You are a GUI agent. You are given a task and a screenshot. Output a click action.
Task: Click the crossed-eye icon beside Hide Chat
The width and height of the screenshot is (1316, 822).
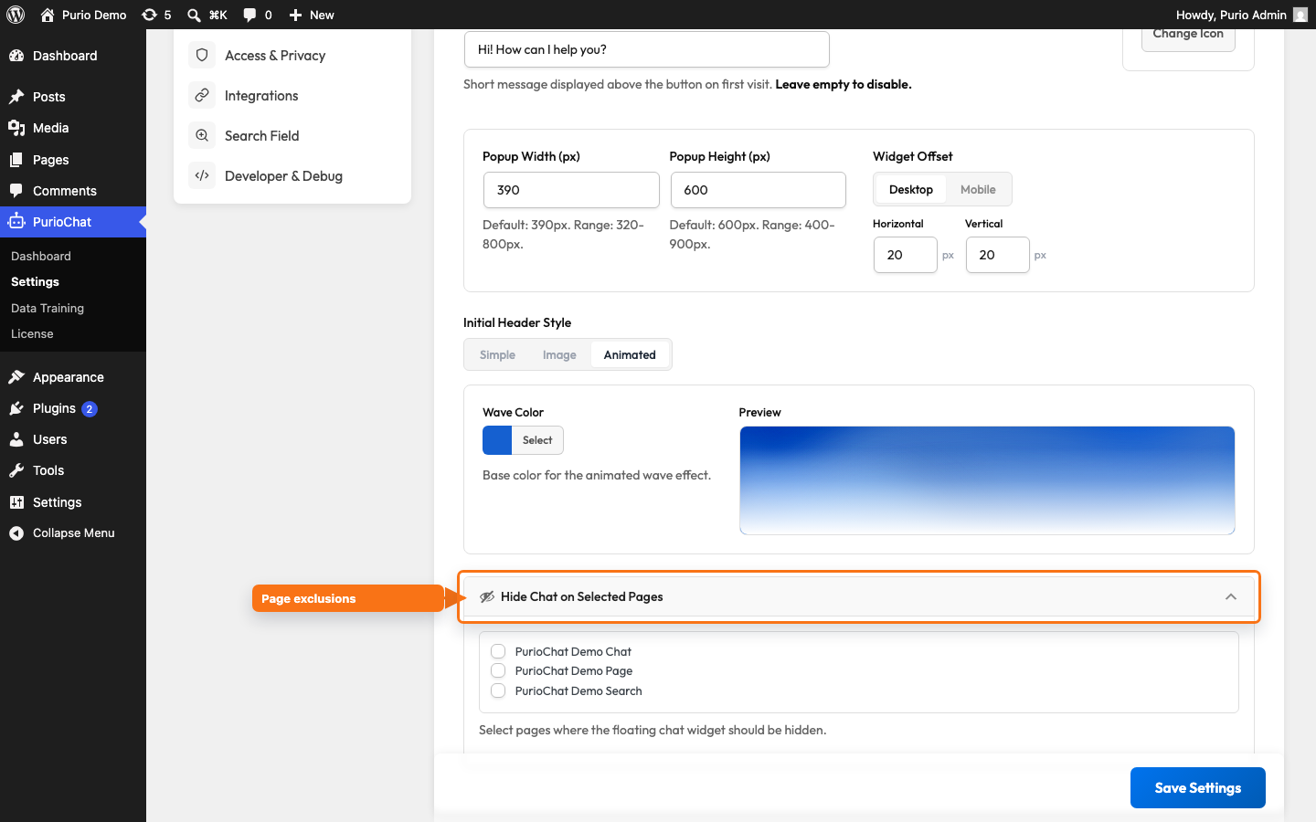(x=487, y=596)
